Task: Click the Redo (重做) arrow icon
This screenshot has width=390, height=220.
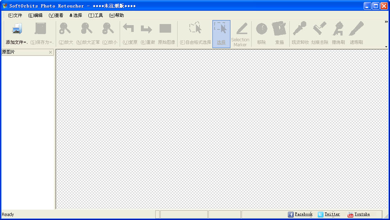Action: [146, 29]
